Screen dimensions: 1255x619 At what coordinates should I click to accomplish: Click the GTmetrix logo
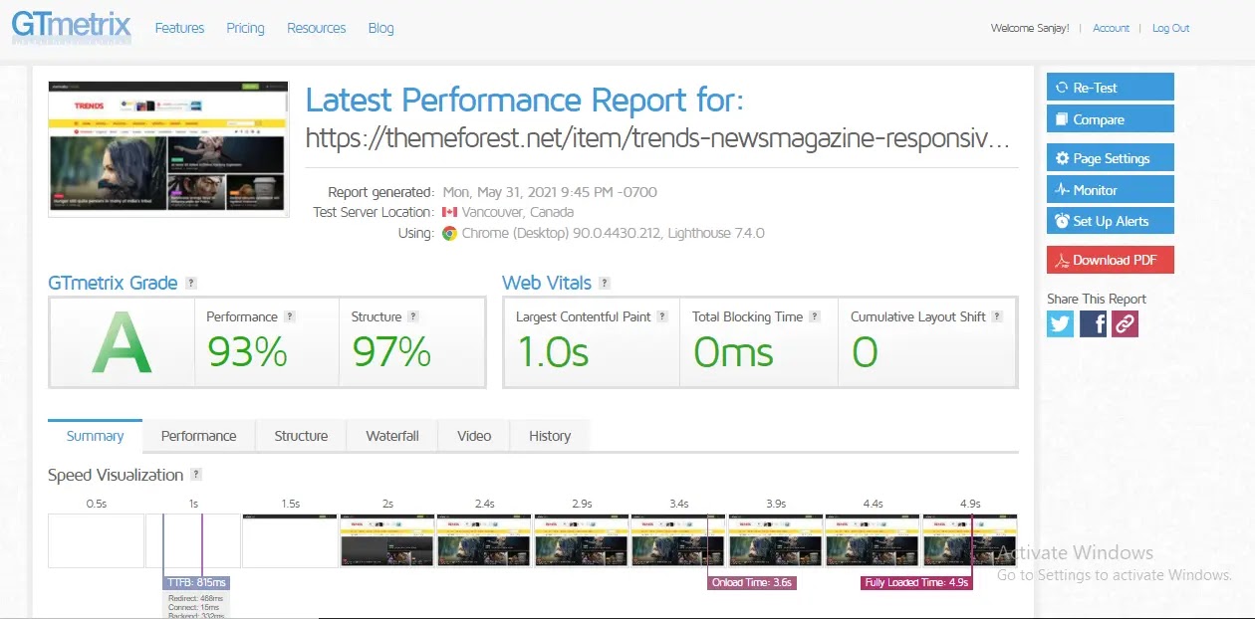pos(72,25)
